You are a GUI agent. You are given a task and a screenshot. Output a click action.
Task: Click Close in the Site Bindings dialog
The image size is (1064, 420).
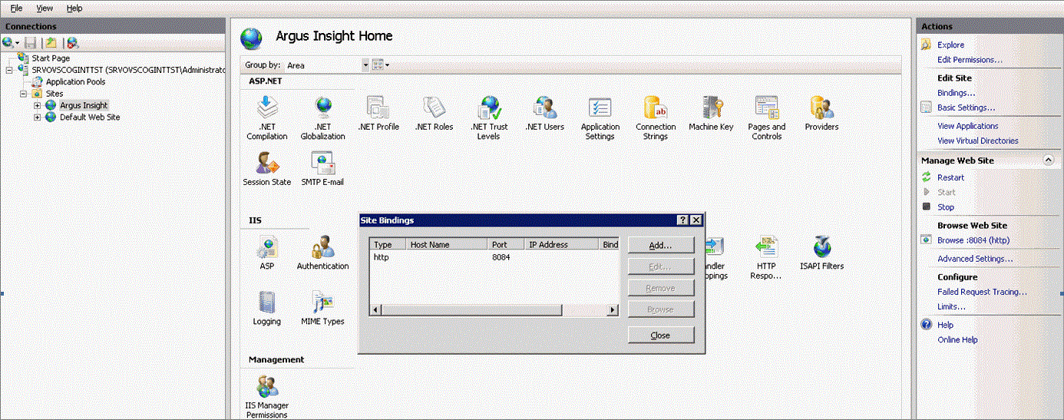pyautogui.click(x=660, y=336)
